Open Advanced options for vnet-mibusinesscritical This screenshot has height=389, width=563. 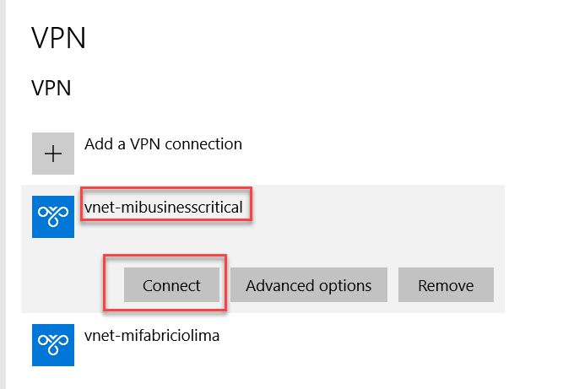pos(308,285)
